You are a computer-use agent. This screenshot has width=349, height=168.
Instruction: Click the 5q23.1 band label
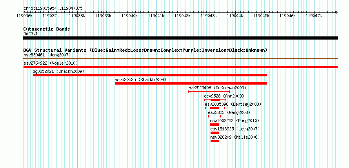point(31,34)
